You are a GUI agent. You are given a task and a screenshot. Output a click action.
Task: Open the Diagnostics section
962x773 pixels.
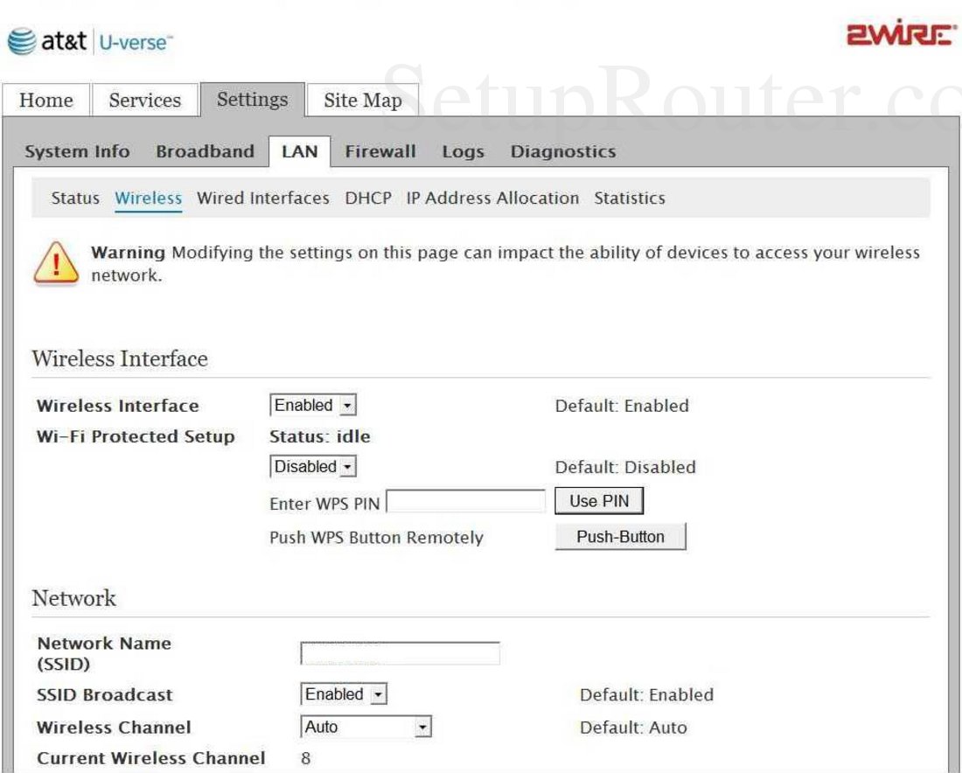563,150
